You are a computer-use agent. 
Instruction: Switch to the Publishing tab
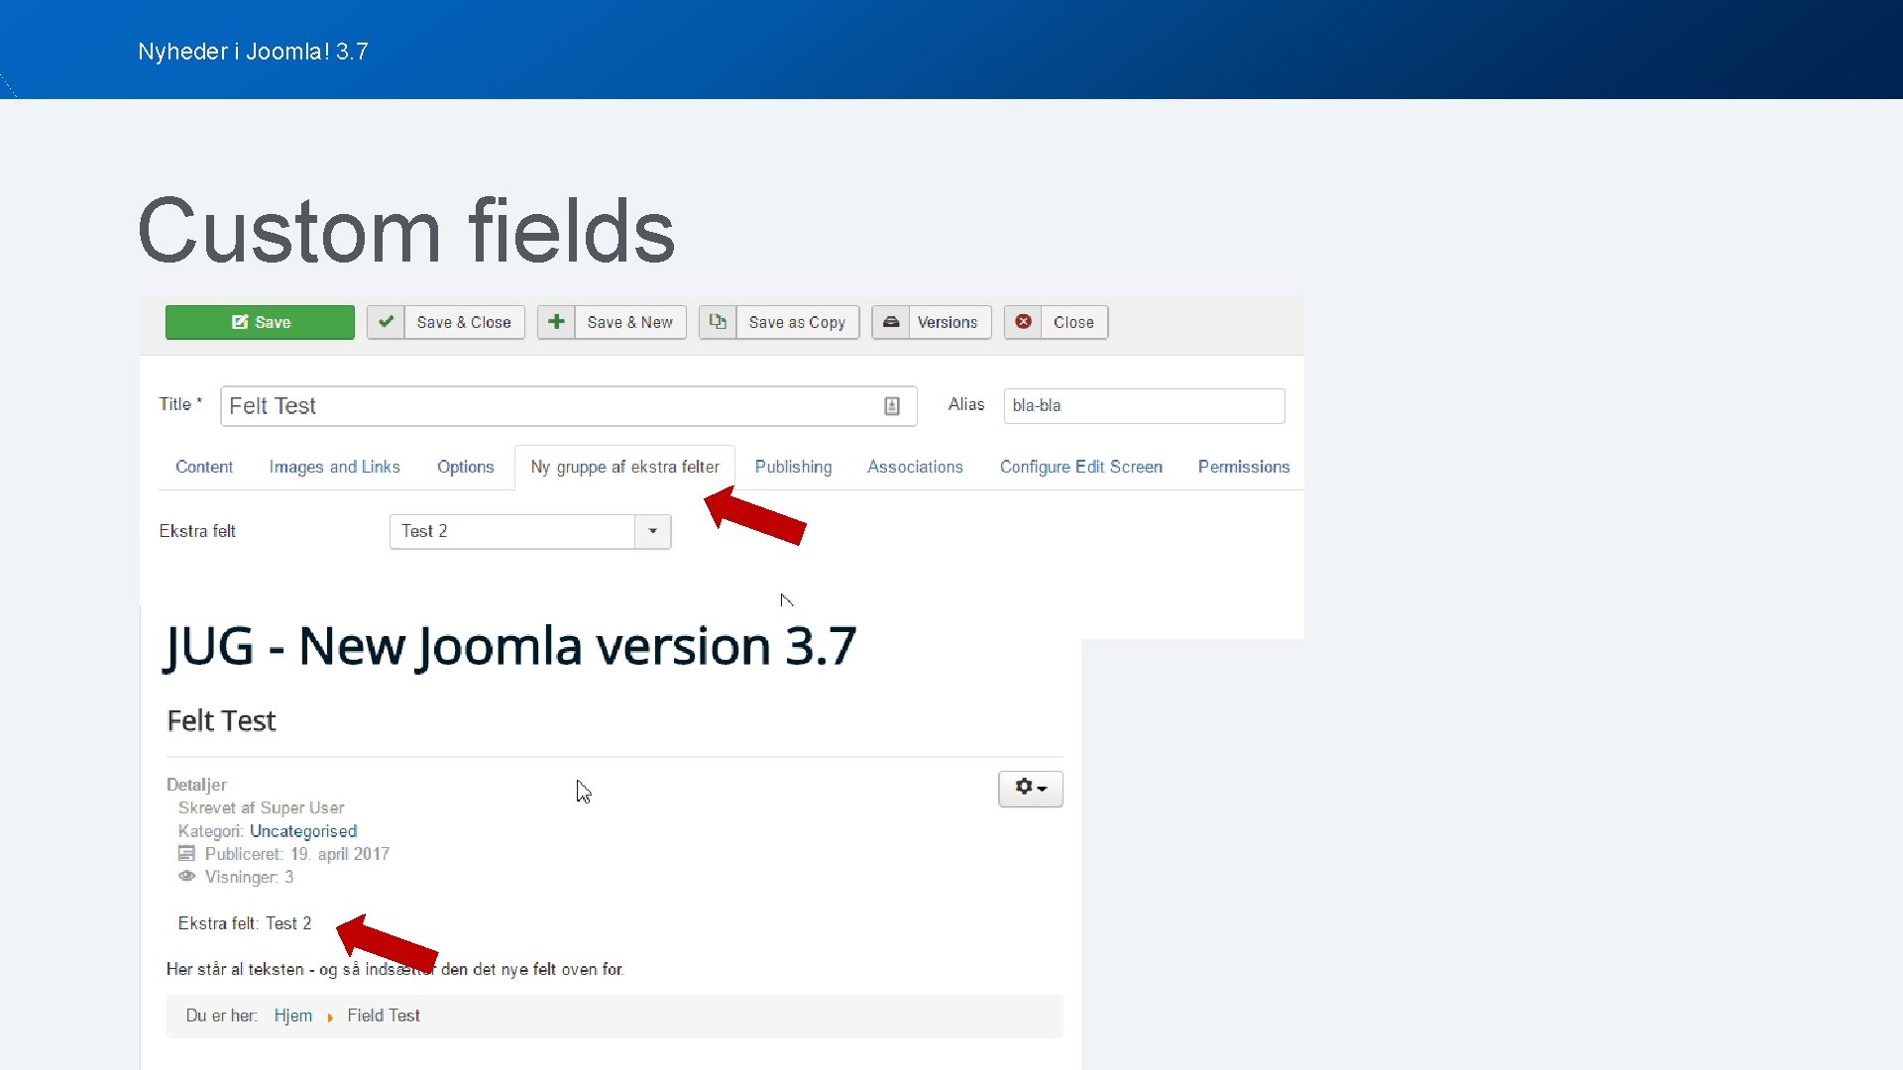[793, 467]
